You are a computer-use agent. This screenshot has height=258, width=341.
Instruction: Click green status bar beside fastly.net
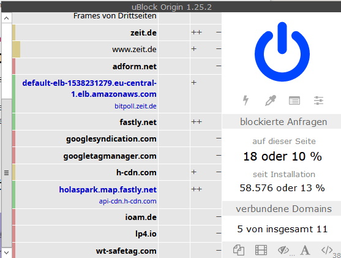click(x=13, y=122)
